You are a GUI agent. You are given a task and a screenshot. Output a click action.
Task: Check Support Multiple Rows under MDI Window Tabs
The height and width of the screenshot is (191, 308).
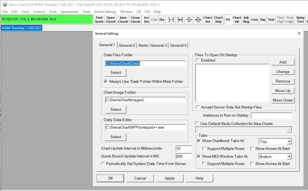[204, 164]
